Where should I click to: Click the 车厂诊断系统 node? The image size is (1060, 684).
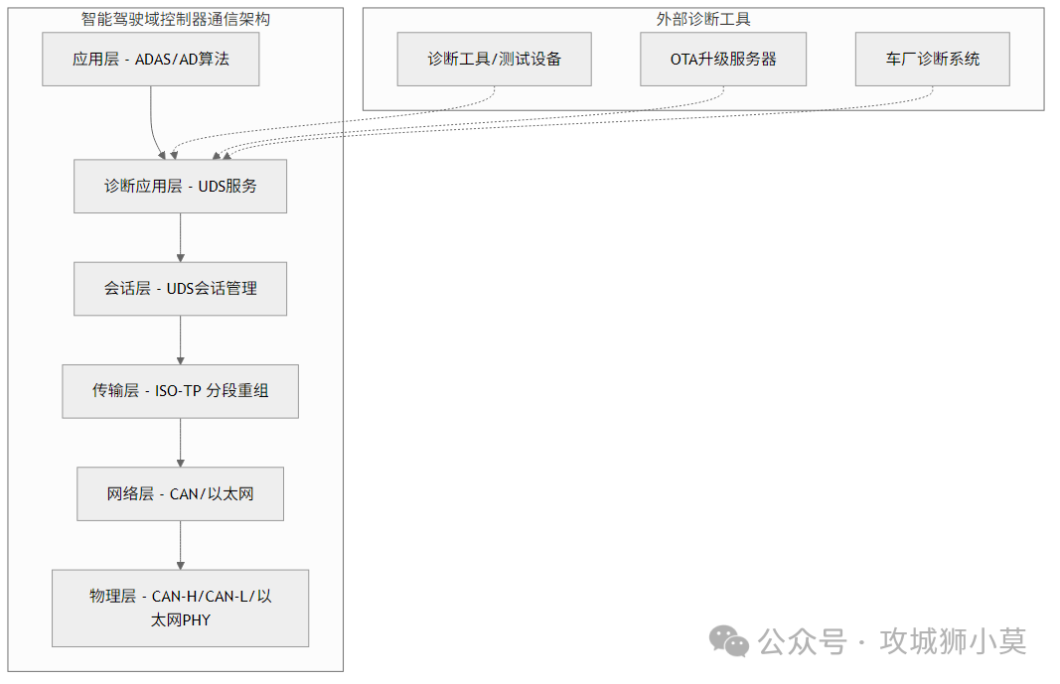coord(933,60)
